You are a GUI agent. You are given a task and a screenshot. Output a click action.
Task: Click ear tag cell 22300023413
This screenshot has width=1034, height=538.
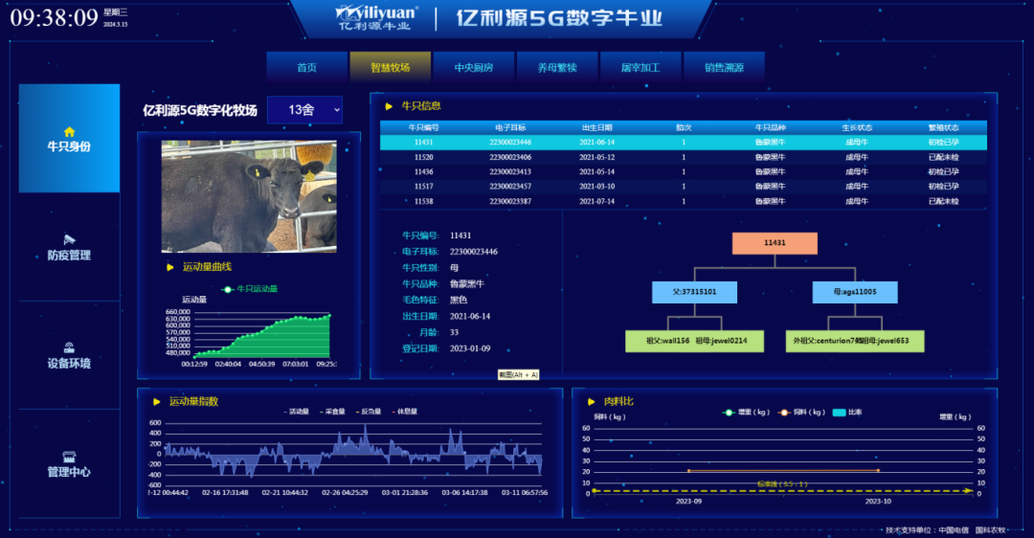point(510,172)
